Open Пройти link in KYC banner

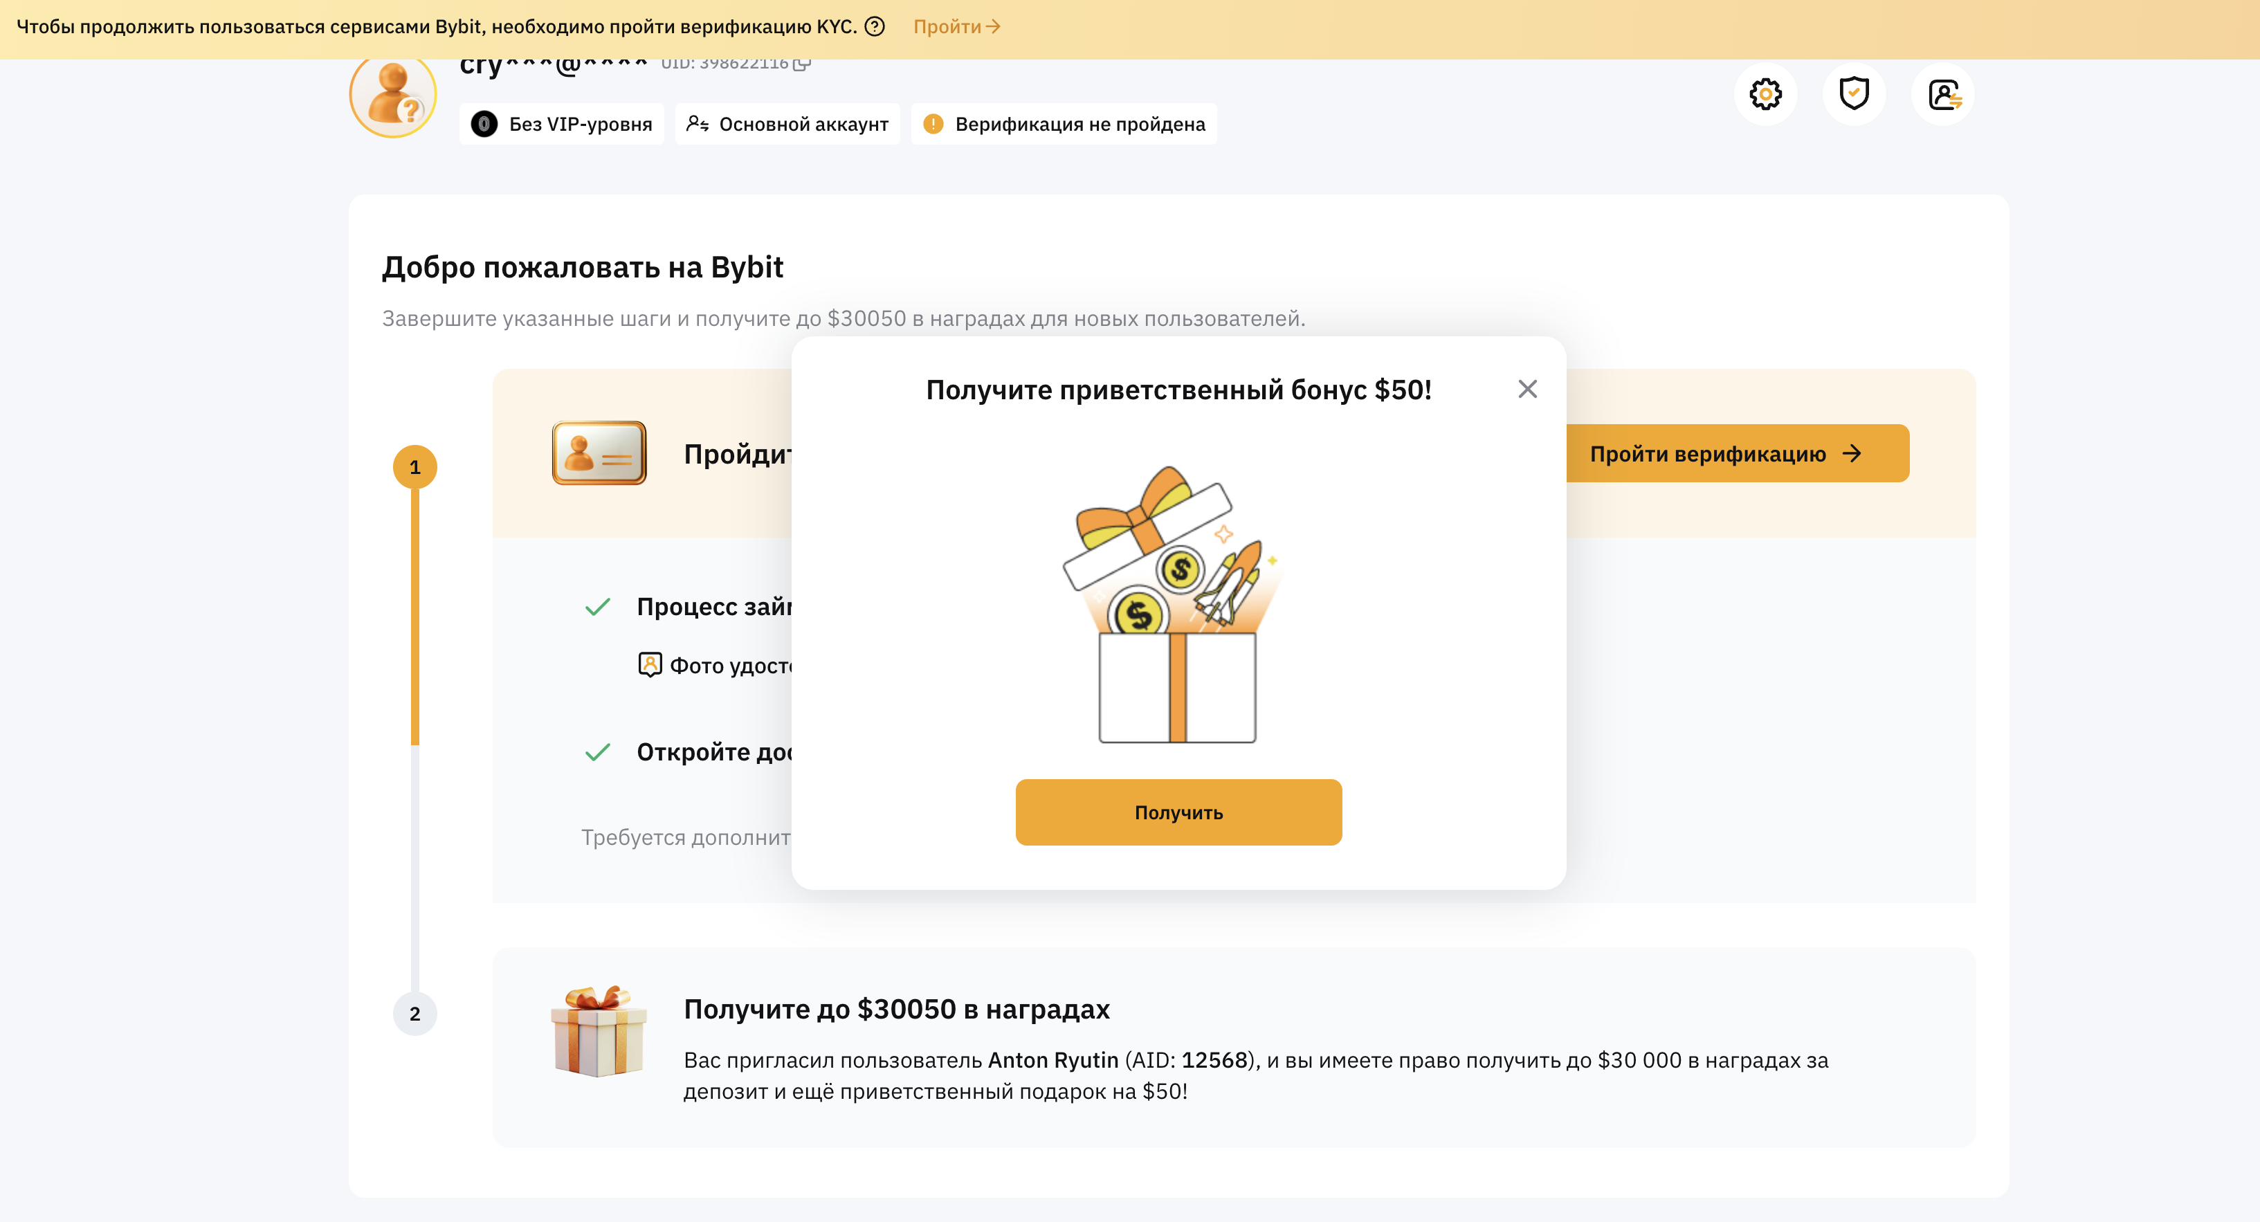(x=956, y=26)
